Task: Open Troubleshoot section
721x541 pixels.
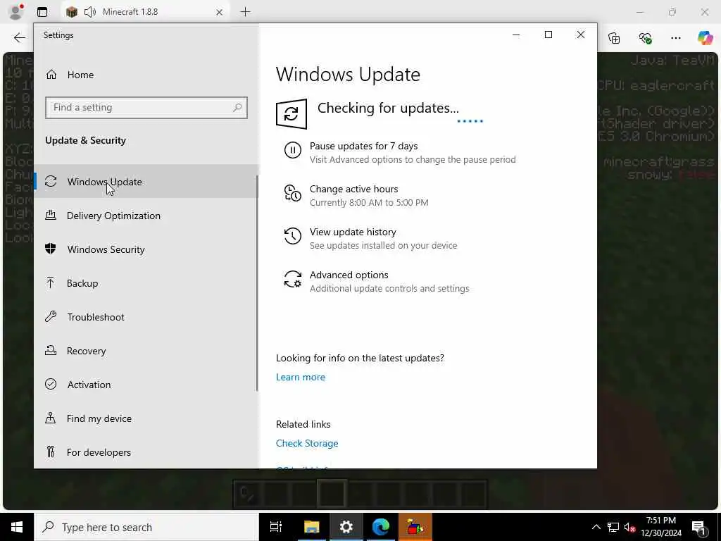Action: pos(146,317)
